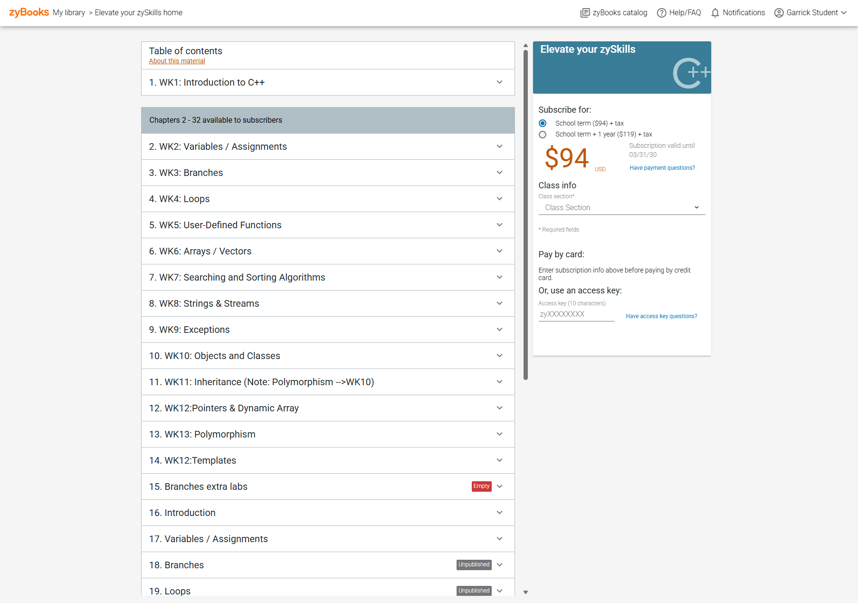Expand chapter 16 Introduction
This screenshot has height=603, width=858.
click(x=328, y=513)
